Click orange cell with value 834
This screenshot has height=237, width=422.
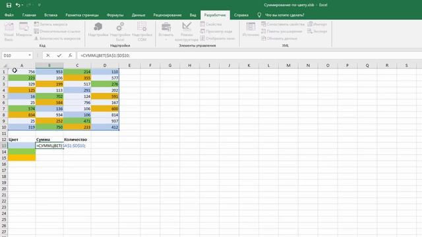(x=22, y=115)
